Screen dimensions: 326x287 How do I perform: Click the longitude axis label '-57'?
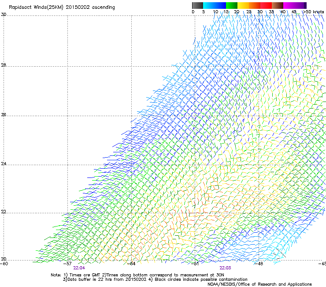67,264
